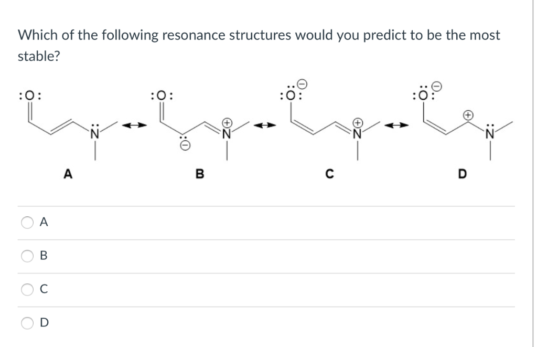Click the nitrogen atom in structure A
The image size is (537, 347).
click(95, 134)
